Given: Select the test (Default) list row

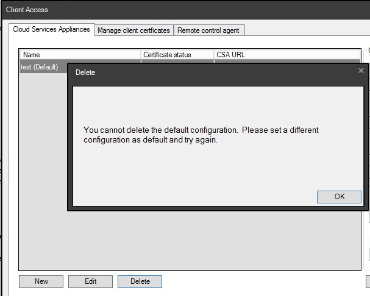Looking at the screenshot, I should pos(40,67).
